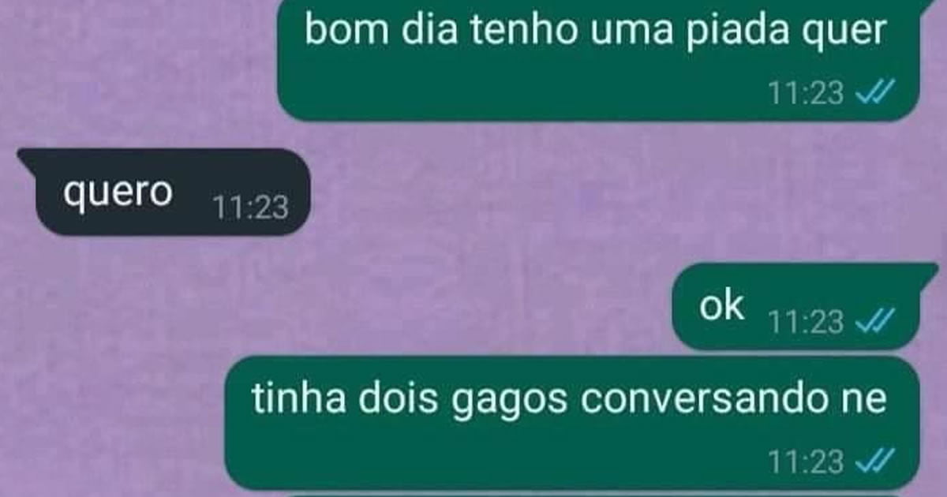
Task: Click the 11:23 timestamp beside 'ok'
Action: pyautogui.click(x=807, y=322)
